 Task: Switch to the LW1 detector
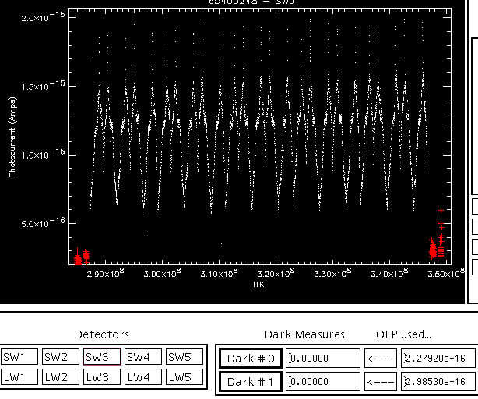(x=19, y=377)
